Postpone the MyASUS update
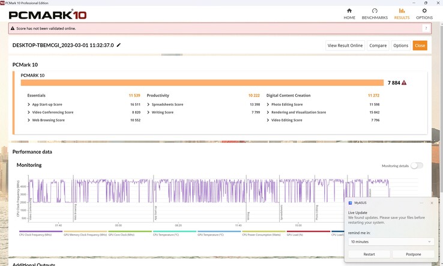The height and width of the screenshot is (266, 443). pos(414,254)
